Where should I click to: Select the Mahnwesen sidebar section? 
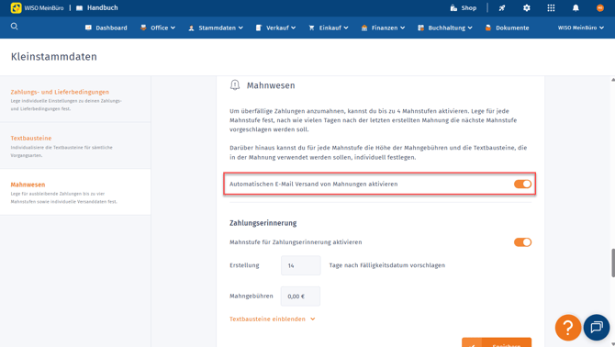75,192
